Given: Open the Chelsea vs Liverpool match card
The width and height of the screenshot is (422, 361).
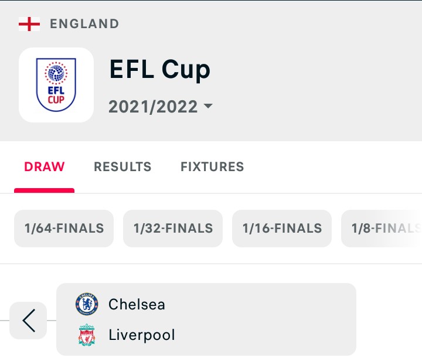Looking at the screenshot, I should (206, 319).
